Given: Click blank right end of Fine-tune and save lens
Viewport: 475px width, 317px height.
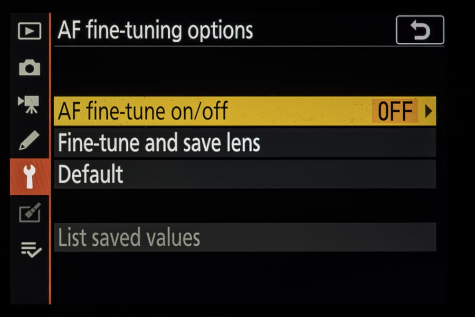Looking at the screenshot, I should (380, 143).
